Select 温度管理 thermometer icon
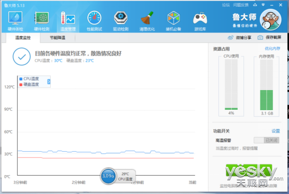Image resolution: width=289 pixels, height=194 pixels. point(68,21)
